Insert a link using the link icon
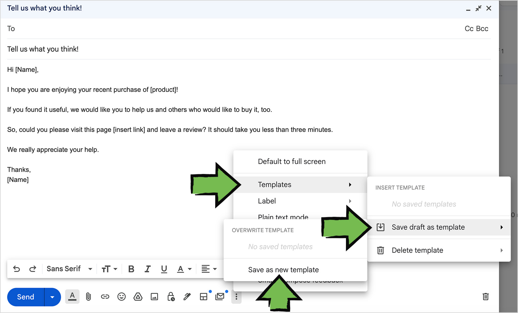 [x=105, y=297]
